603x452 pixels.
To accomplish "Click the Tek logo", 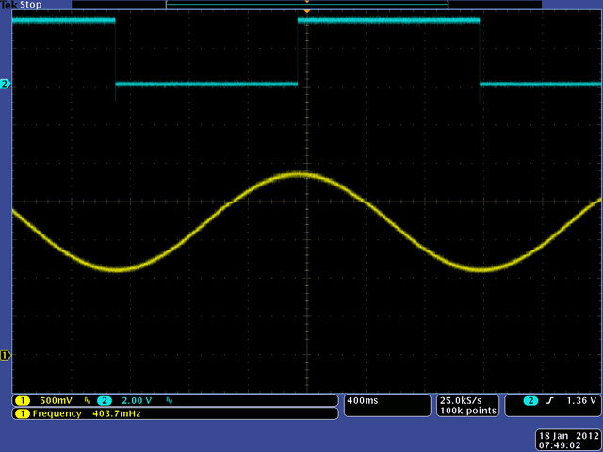I will pos(8,5).
